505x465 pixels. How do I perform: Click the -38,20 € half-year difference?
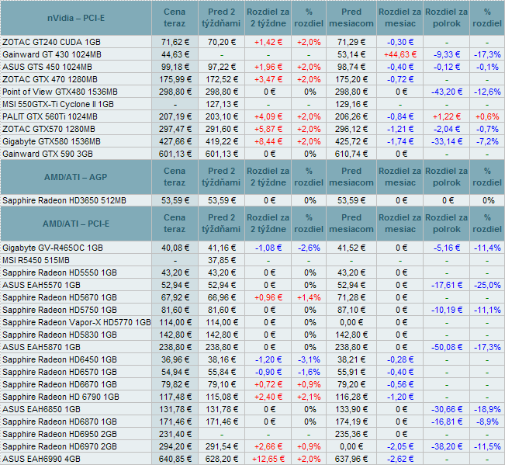[x=447, y=446]
